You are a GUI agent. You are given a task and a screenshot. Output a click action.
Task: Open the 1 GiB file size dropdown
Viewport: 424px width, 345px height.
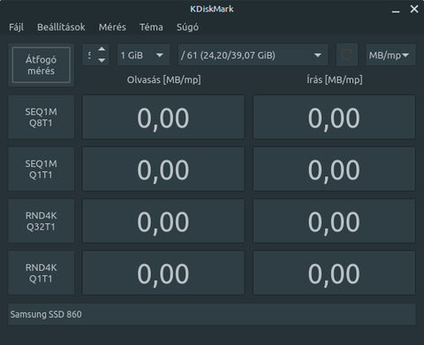144,55
